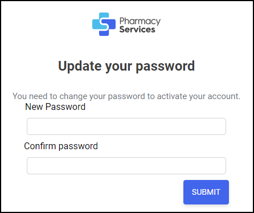Click the blue cross Pharmacy Services logo icon
The width and height of the screenshot is (254, 213).
[104, 24]
